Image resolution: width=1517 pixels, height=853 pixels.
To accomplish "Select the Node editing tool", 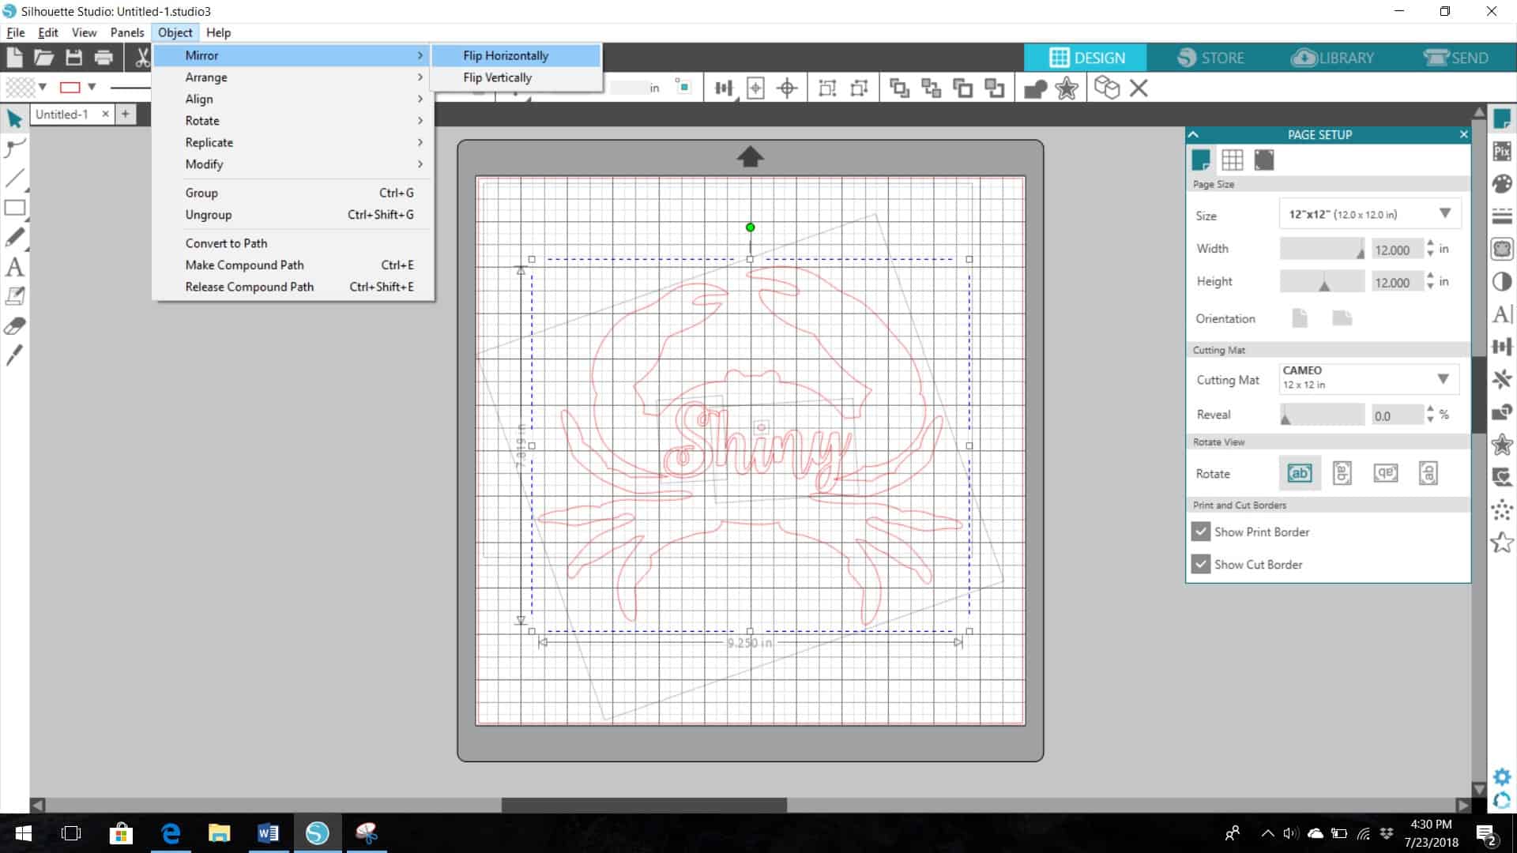I will tap(14, 146).
